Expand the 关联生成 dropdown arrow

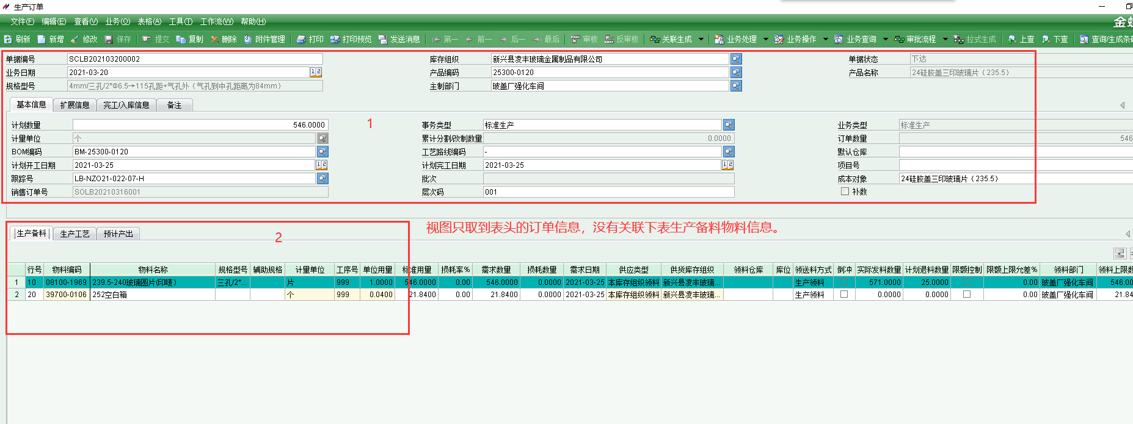click(x=701, y=39)
